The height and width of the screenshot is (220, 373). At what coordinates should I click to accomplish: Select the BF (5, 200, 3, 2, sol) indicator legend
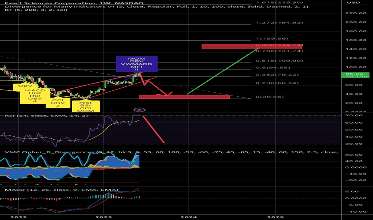tap(36, 10)
